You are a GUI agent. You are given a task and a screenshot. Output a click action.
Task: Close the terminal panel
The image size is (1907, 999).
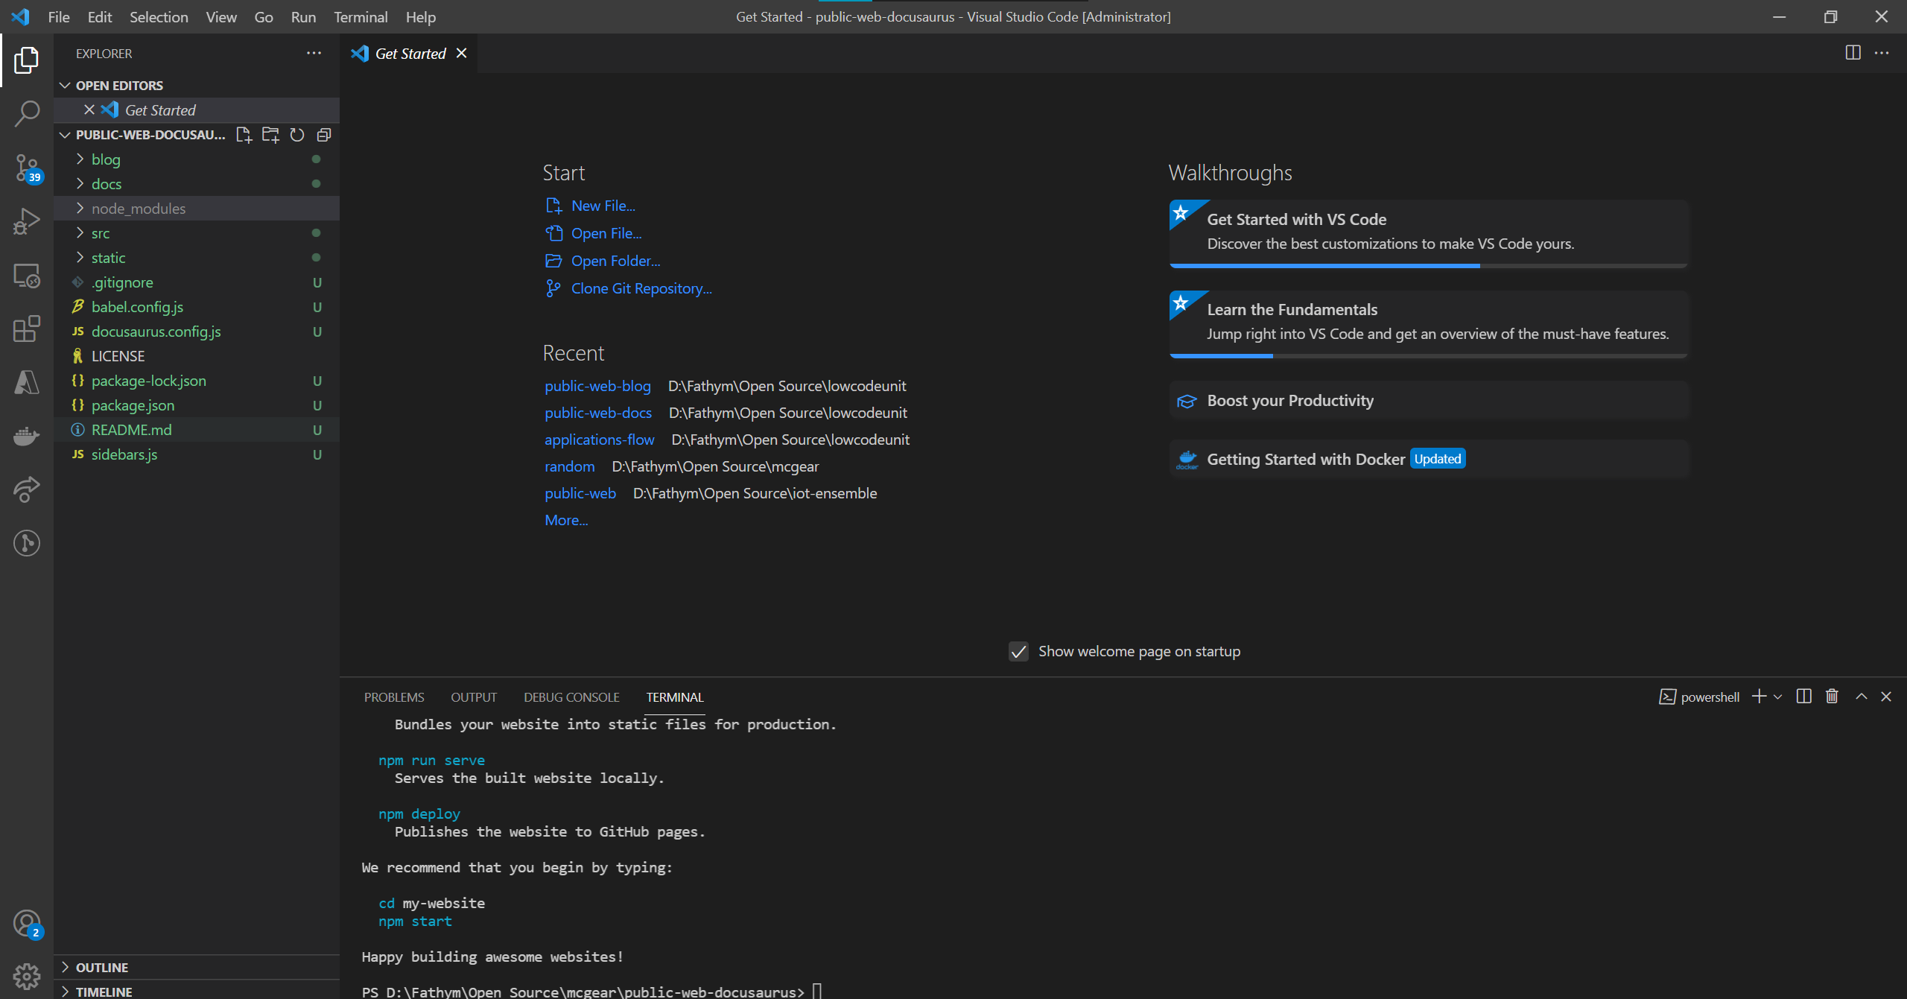pyautogui.click(x=1886, y=697)
